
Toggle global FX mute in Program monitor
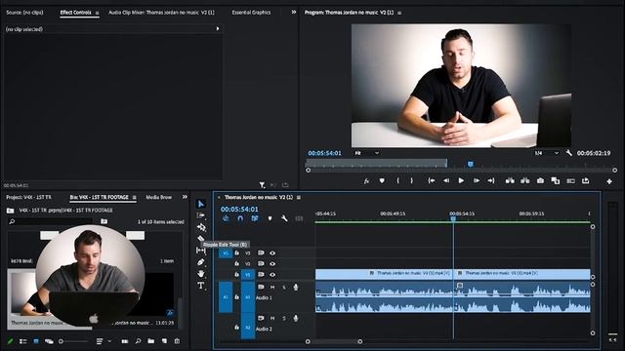[366, 181]
